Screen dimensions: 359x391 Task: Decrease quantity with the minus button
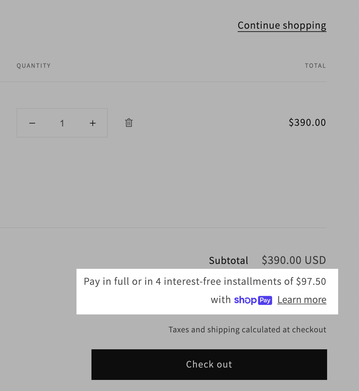click(32, 123)
